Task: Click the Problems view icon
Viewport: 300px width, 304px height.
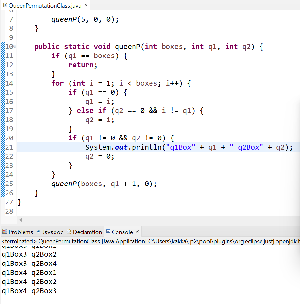Action: coord(5,232)
